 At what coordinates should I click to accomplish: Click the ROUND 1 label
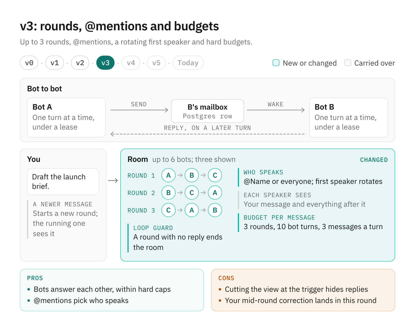[141, 176]
